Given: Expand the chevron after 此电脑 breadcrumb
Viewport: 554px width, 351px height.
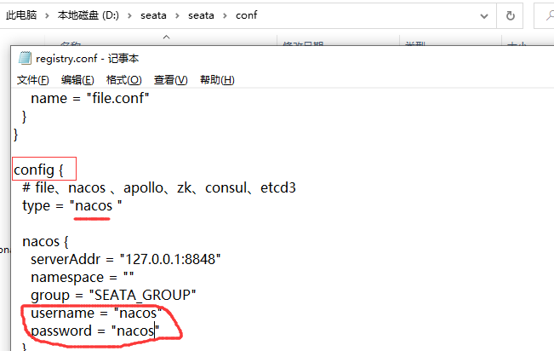Looking at the screenshot, I should tap(49, 15).
